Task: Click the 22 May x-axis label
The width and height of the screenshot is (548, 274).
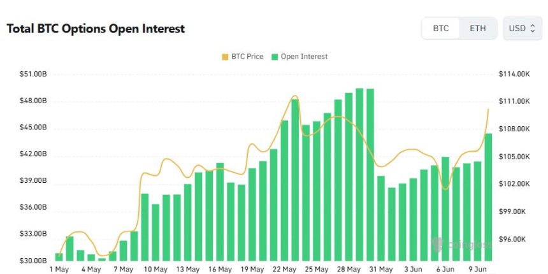Action: 284,270
